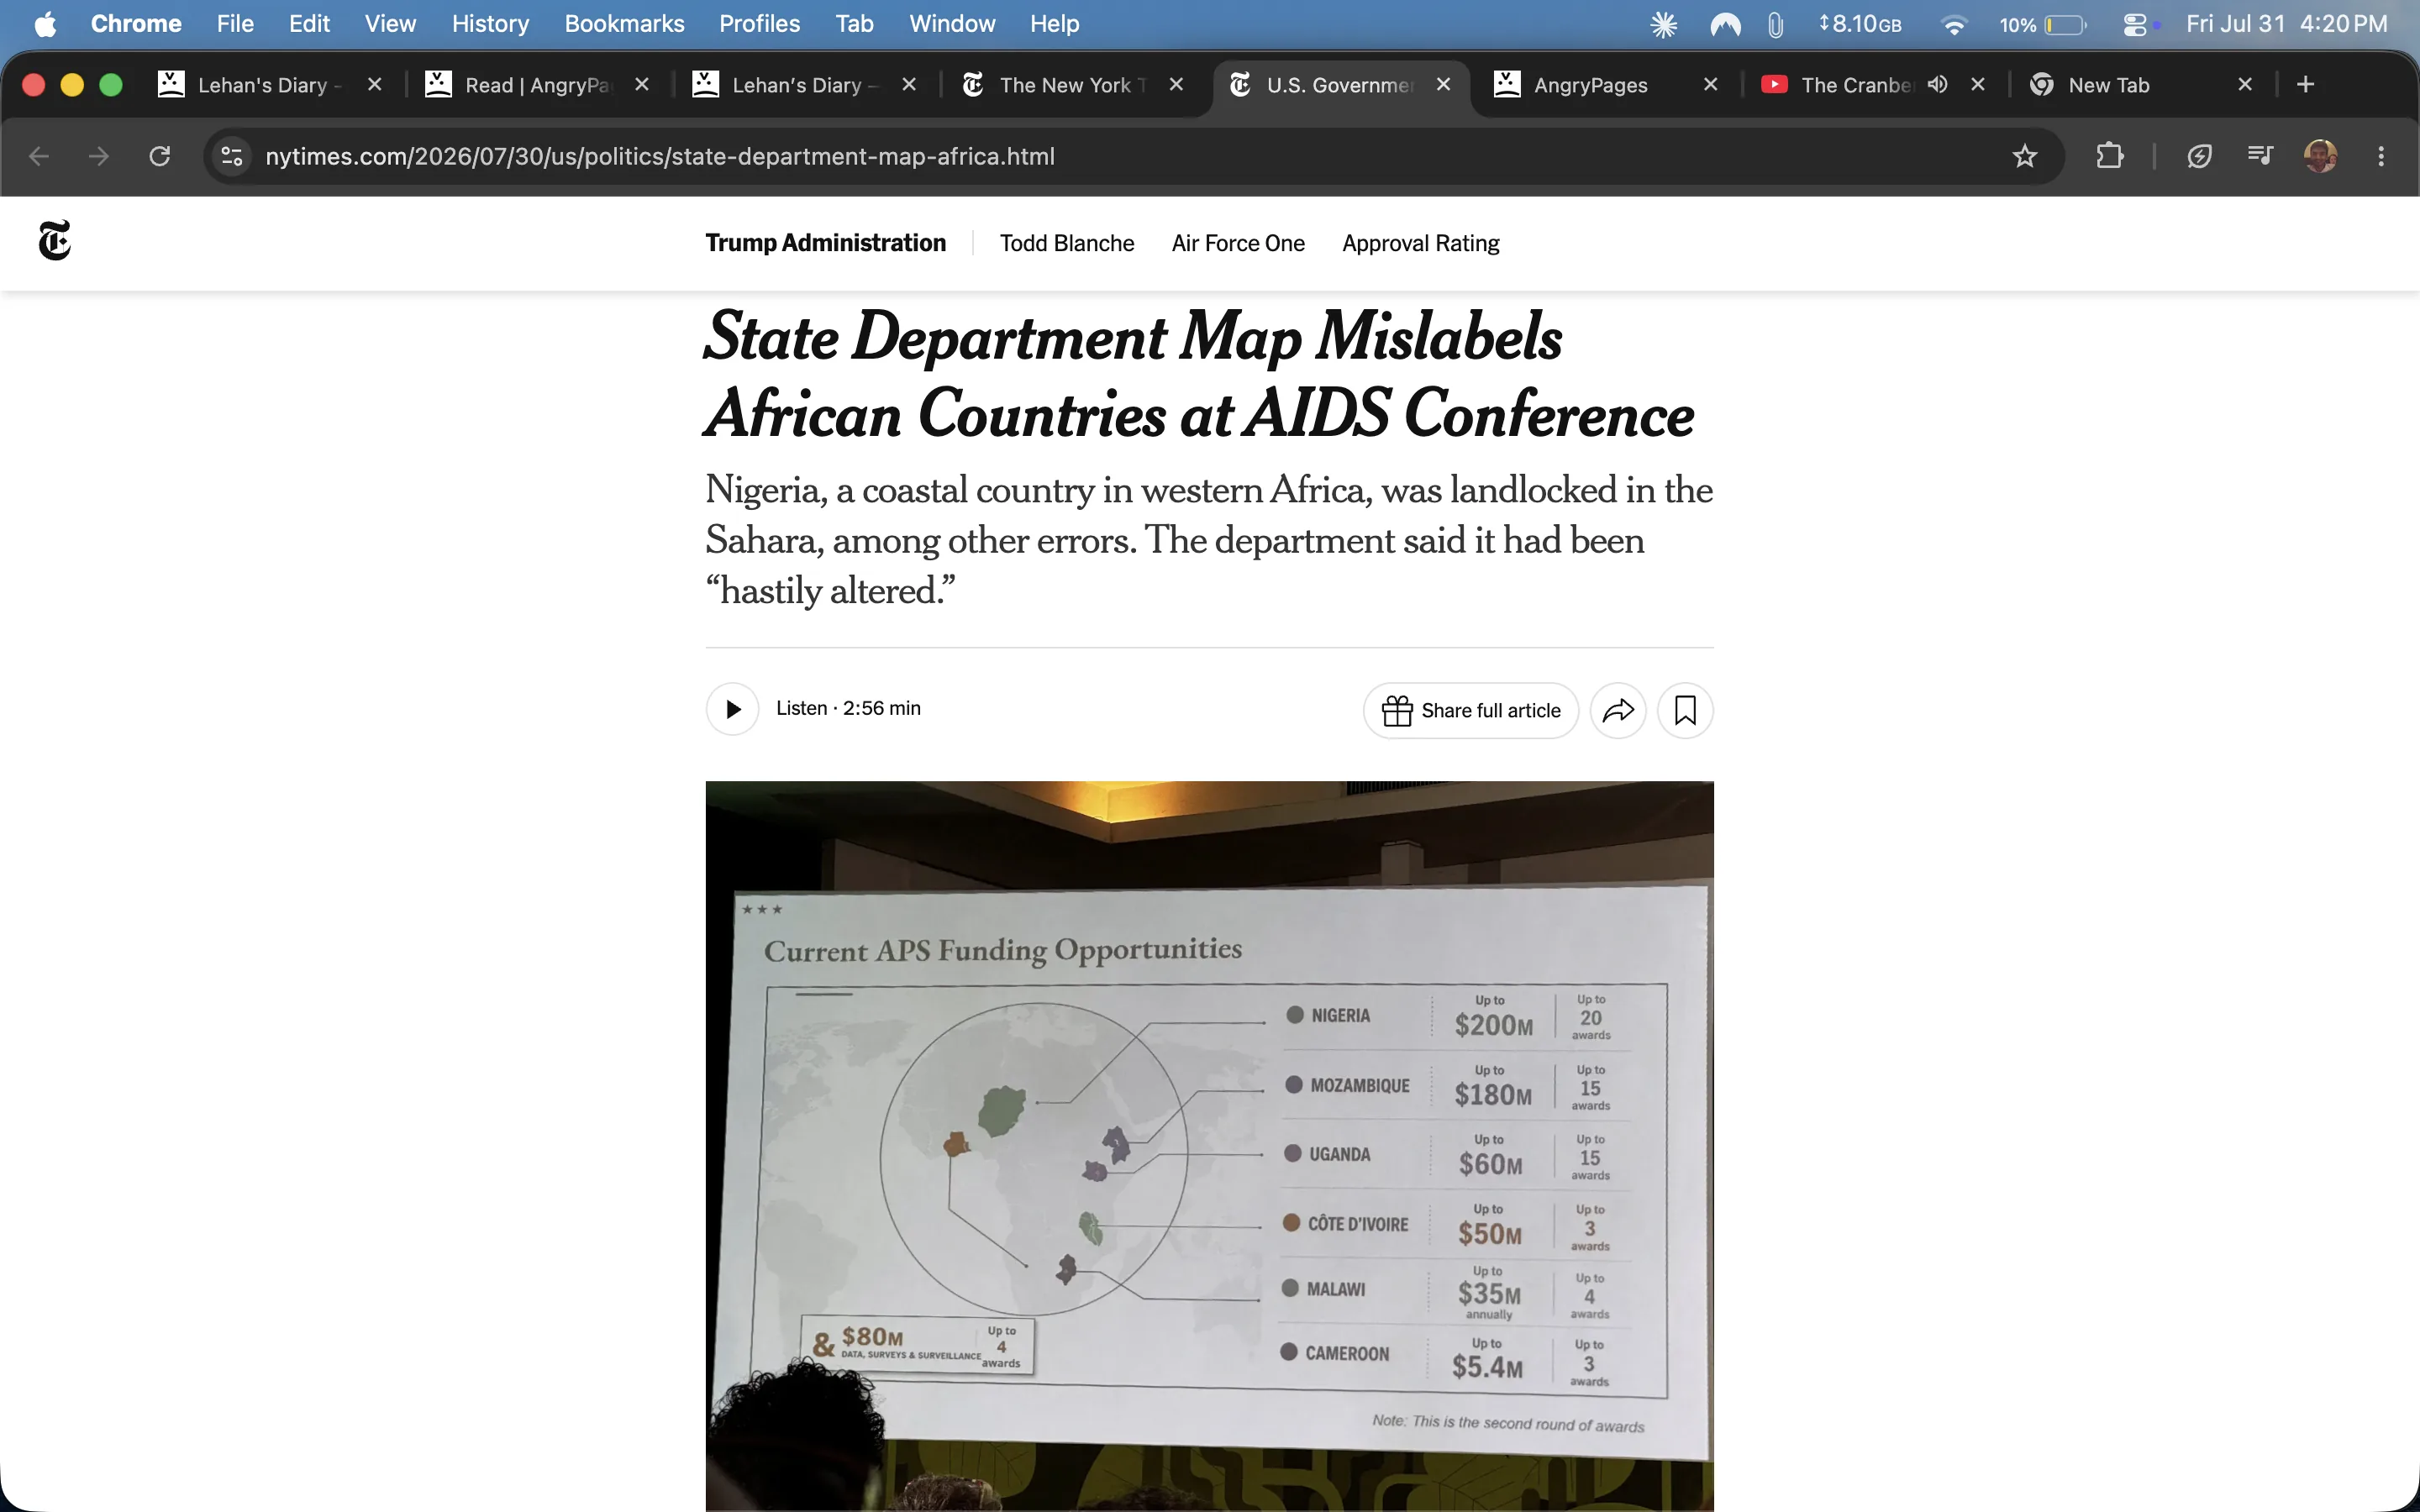This screenshot has width=2420, height=1512.
Task: Open the Air Force One topic link
Action: click(1238, 243)
